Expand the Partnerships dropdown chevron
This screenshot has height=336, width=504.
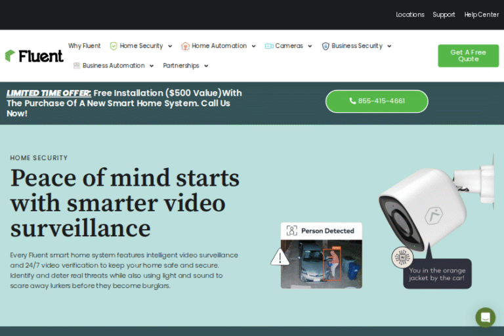[206, 66]
